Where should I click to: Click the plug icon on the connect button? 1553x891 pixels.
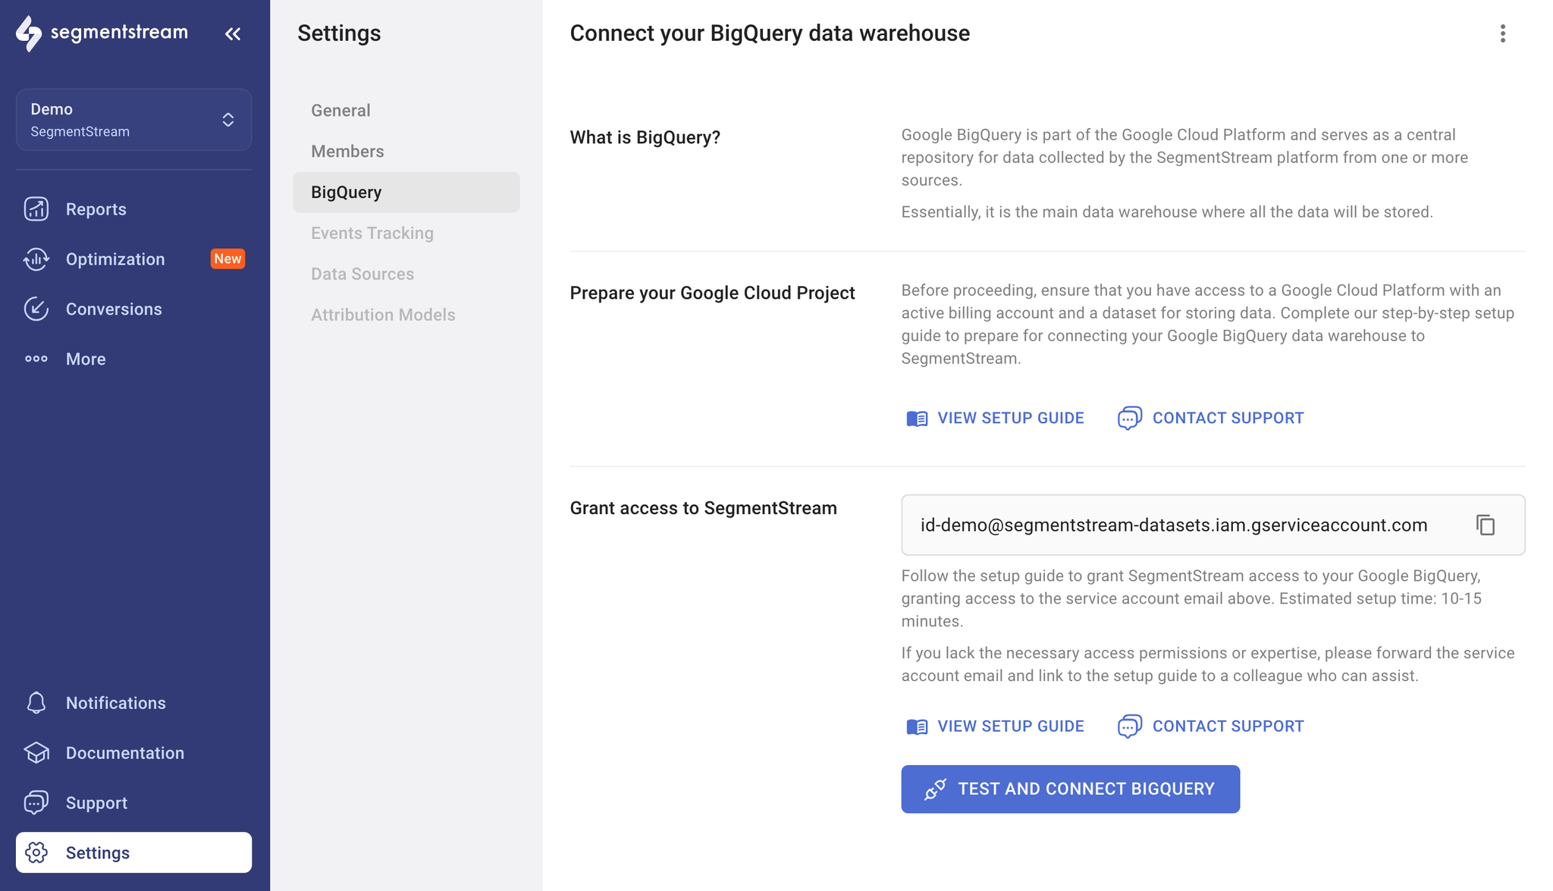pos(934,789)
